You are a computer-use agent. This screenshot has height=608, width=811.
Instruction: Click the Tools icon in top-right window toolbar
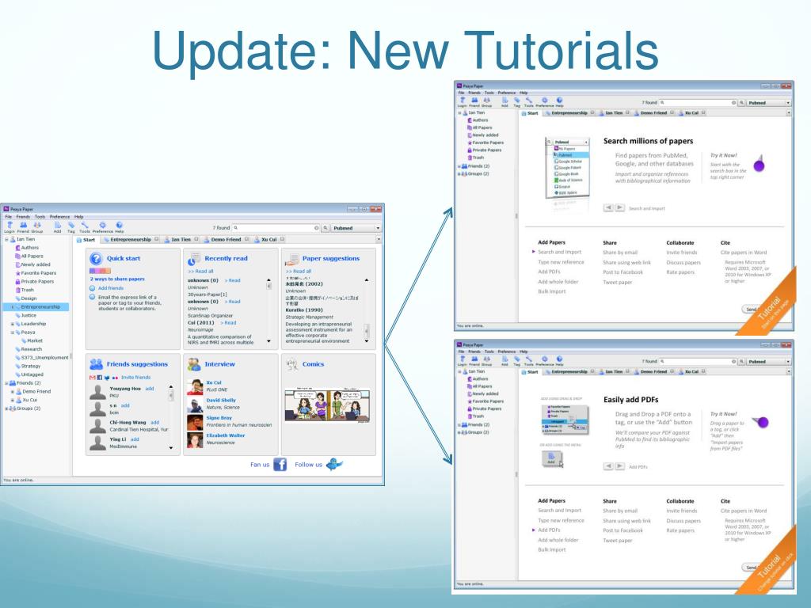tap(528, 102)
